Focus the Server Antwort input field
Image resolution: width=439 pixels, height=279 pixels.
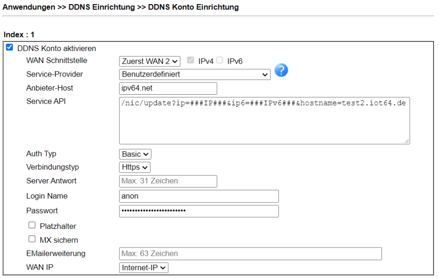(168, 181)
